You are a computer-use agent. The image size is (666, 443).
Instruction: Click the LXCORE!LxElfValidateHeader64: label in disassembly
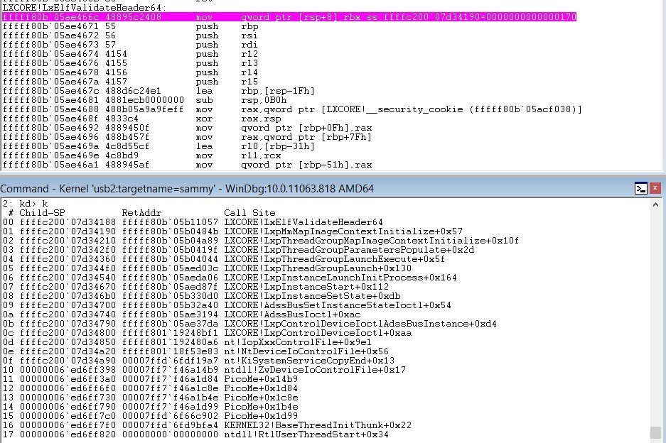tap(84, 8)
